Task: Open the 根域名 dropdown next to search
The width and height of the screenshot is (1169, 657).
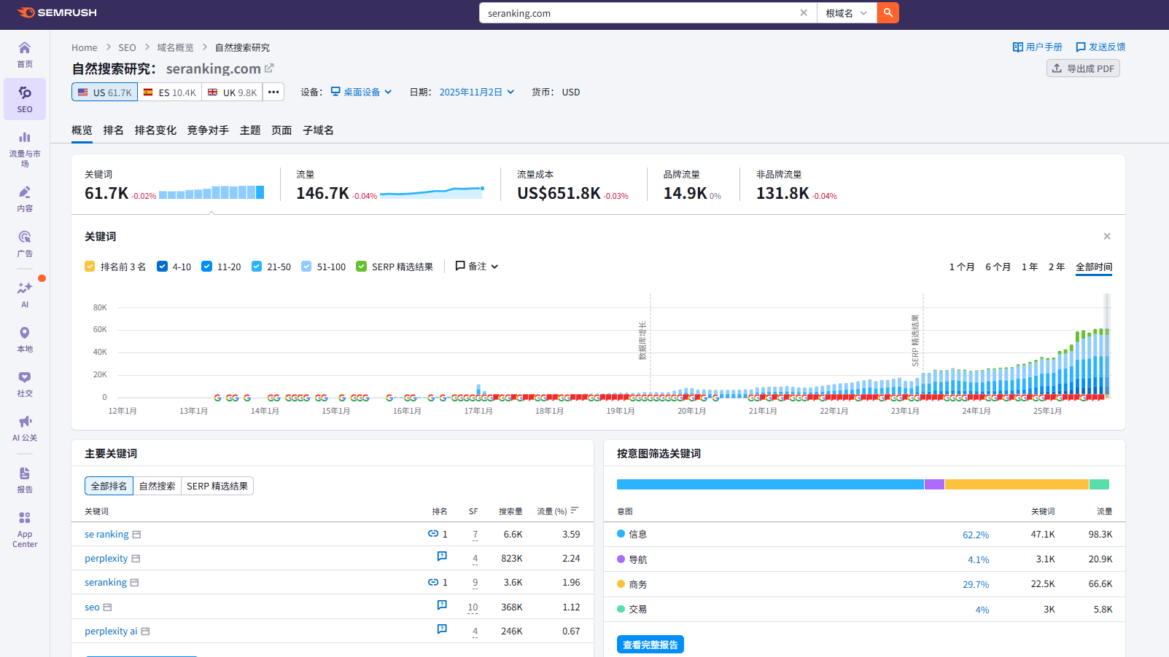Action: (847, 12)
